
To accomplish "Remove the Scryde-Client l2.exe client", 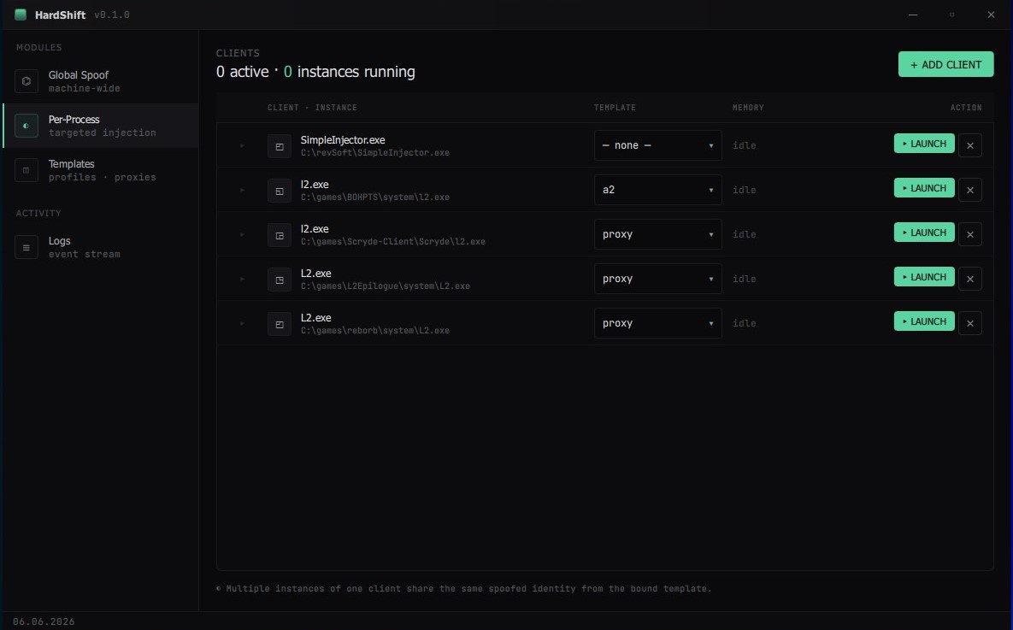I will [969, 234].
